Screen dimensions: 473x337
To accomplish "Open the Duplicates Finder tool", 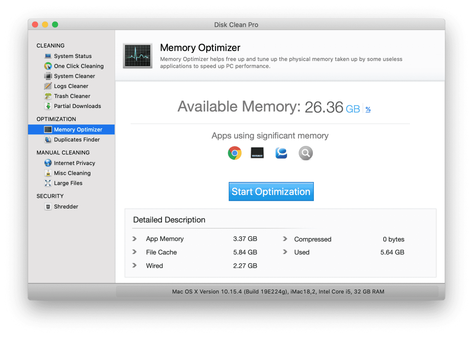I will click(x=76, y=140).
